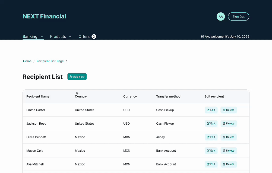Edit recipient Olivia Bennett
This screenshot has height=173, width=272.
[x=211, y=137]
